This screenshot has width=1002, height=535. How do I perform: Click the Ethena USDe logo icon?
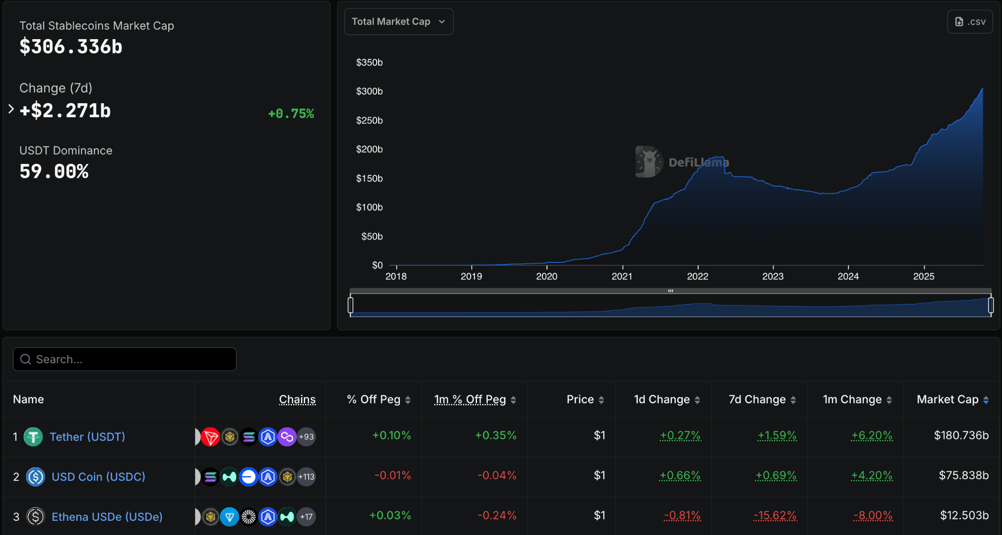(35, 517)
